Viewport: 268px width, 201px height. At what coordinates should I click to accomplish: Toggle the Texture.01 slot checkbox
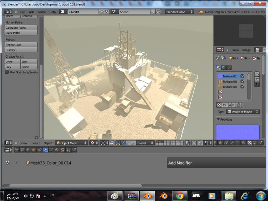point(243,76)
